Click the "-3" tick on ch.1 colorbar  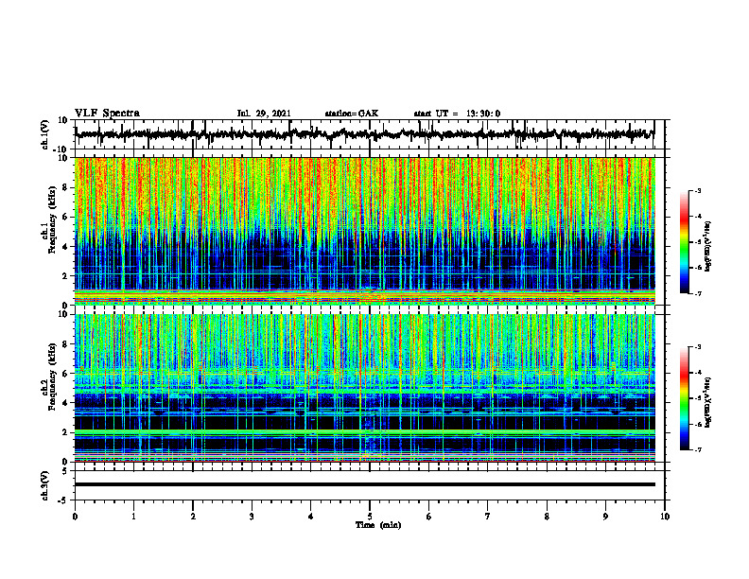pyautogui.click(x=697, y=190)
